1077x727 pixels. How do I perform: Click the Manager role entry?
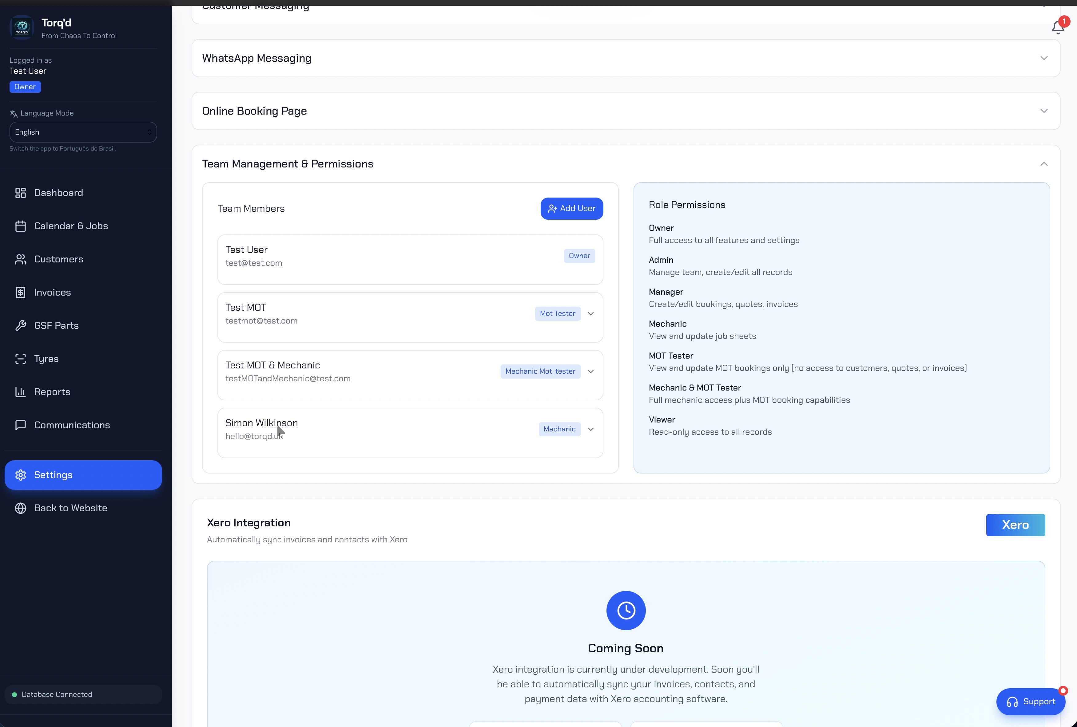point(723,298)
